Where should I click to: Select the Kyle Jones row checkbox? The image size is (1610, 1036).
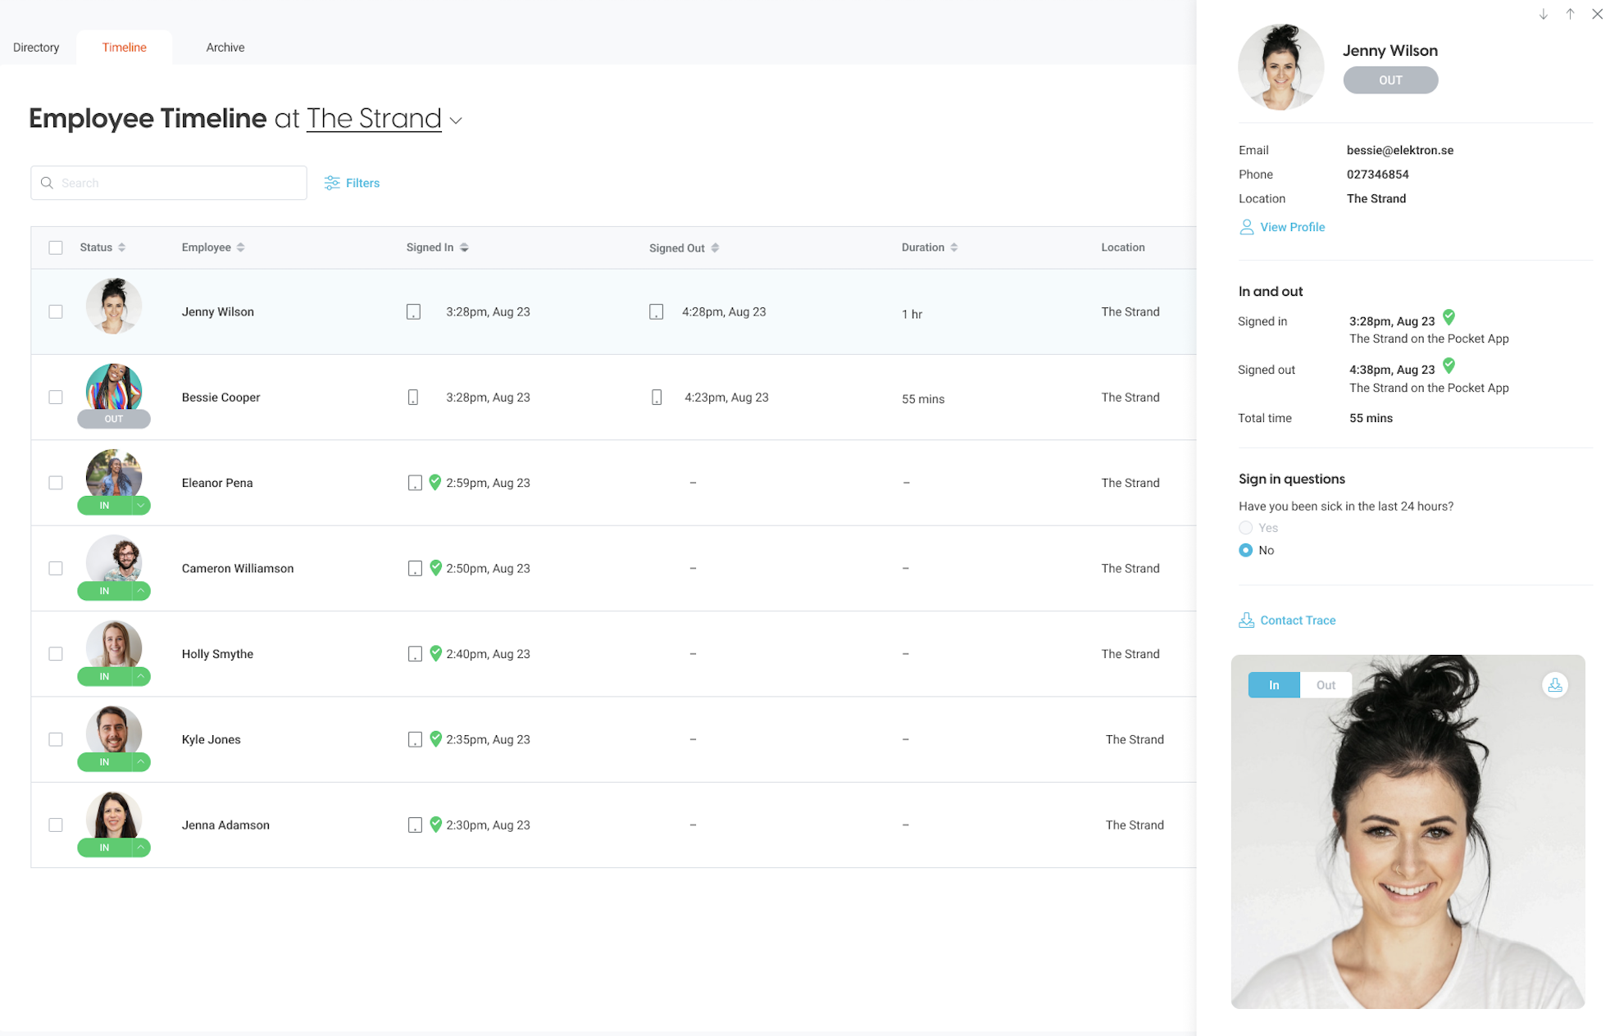tap(56, 739)
